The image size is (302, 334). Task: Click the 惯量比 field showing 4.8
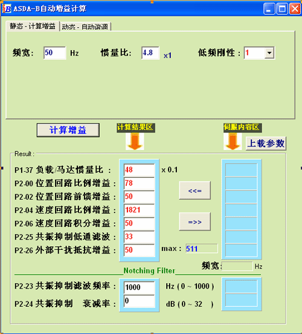tap(150, 53)
